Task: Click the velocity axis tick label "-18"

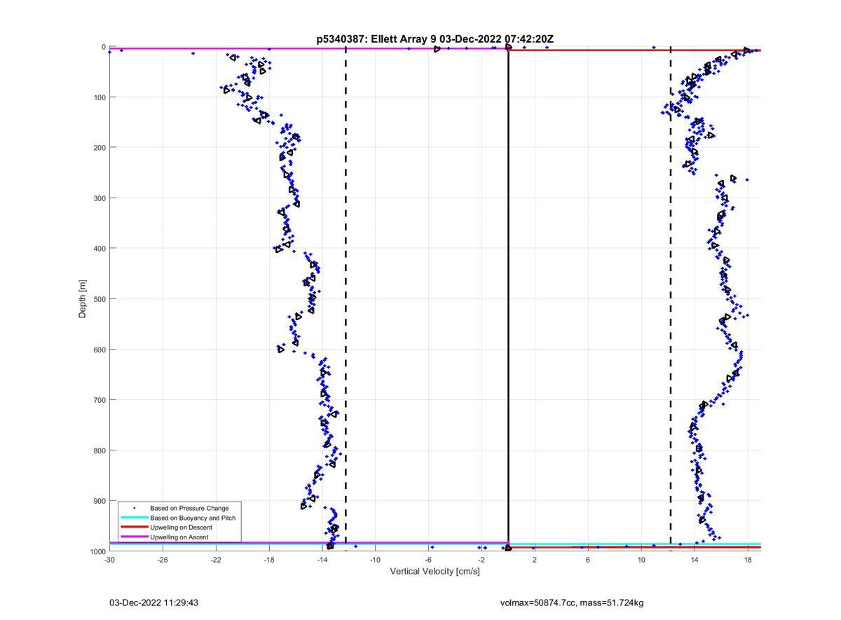Action: click(269, 560)
